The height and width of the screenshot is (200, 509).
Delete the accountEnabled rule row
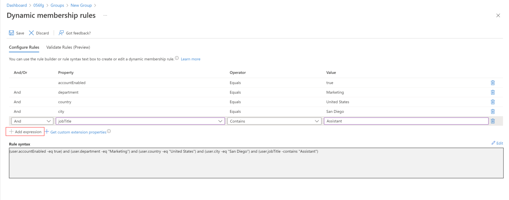(x=493, y=82)
